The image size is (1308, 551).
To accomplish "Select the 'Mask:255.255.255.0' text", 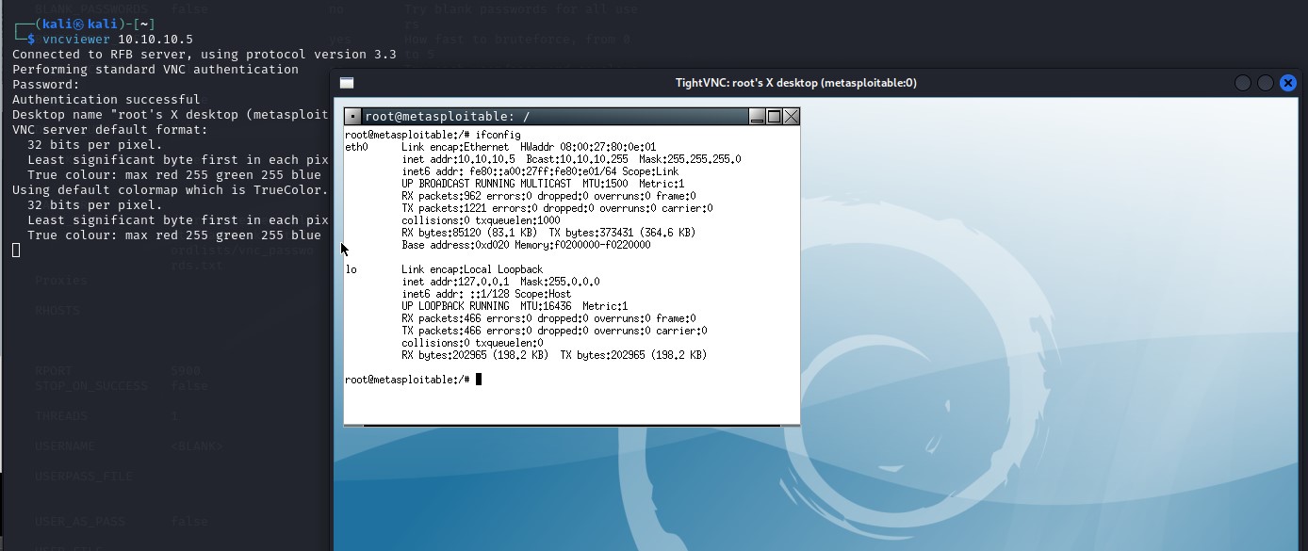I will pyautogui.click(x=691, y=159).
